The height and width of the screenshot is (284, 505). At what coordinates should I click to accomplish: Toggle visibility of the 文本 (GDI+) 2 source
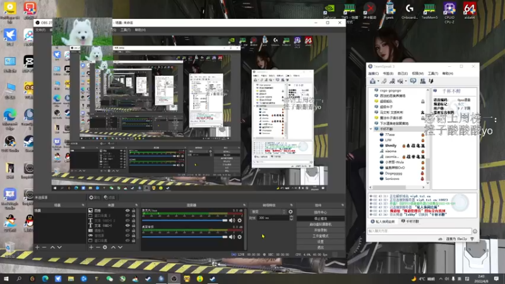click(128, 220)
